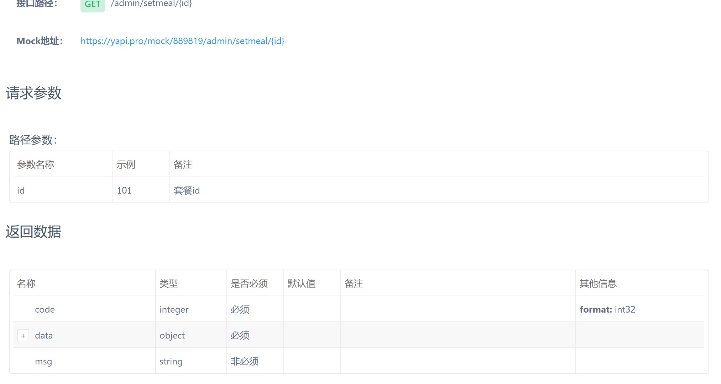Click the data field name
This screenshot has width=721, height=384.
pyautogui.click(x=44, y=336)
